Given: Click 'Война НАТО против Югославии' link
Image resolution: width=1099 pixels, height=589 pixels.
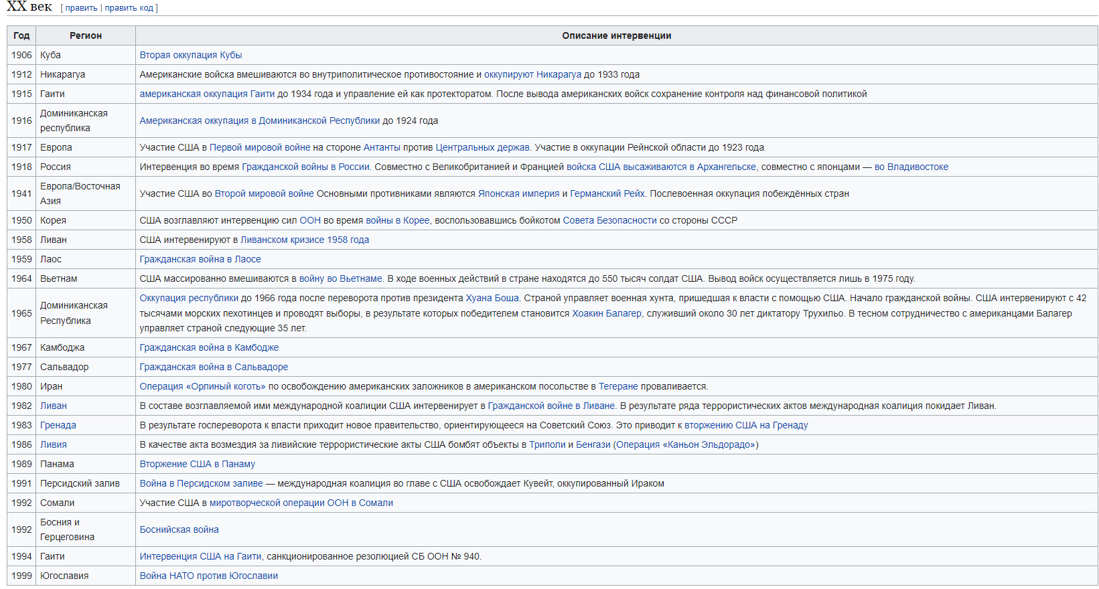Looking at the screenshot, I should 208,576.
